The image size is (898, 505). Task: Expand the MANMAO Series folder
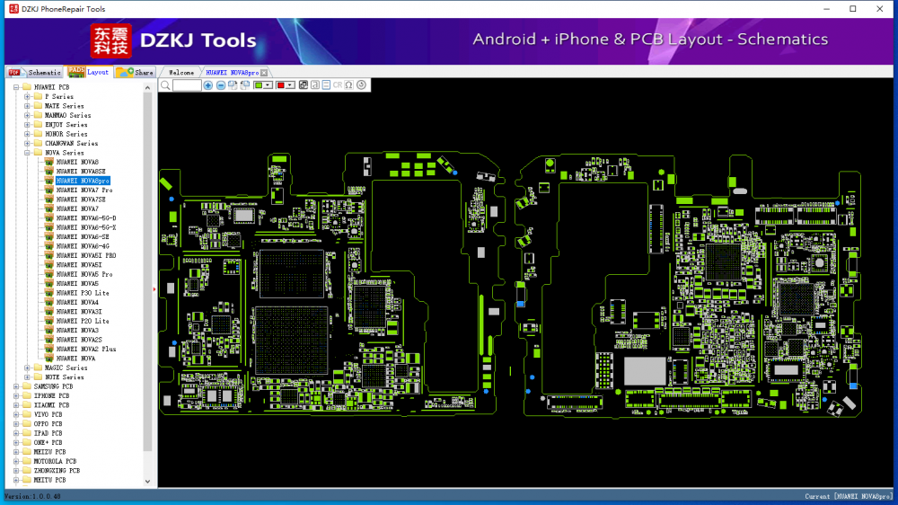27,115
